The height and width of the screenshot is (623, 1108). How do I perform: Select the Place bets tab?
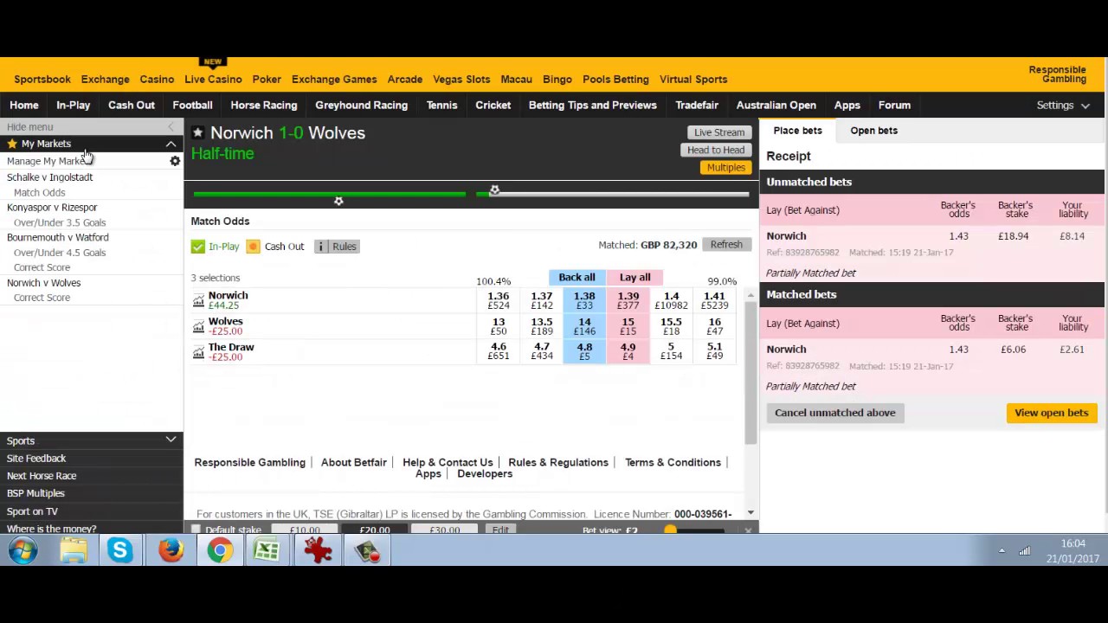pos(797,131)
